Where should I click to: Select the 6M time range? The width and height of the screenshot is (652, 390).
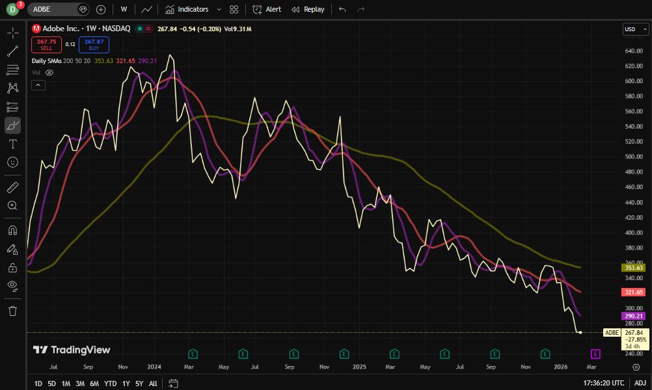(x=94, y=383)
